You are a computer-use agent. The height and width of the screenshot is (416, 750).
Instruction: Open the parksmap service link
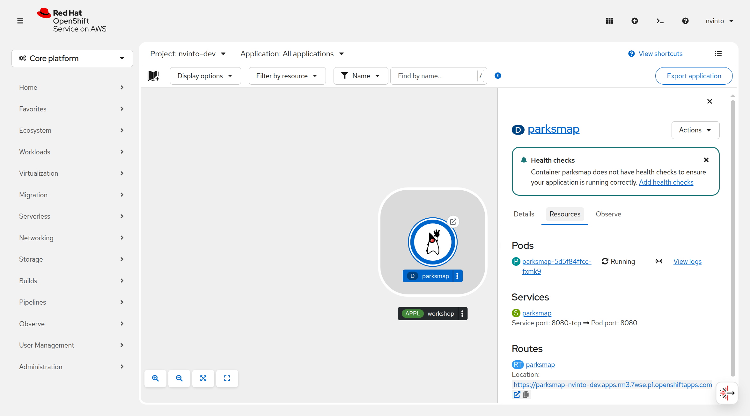tap(537, 313)
